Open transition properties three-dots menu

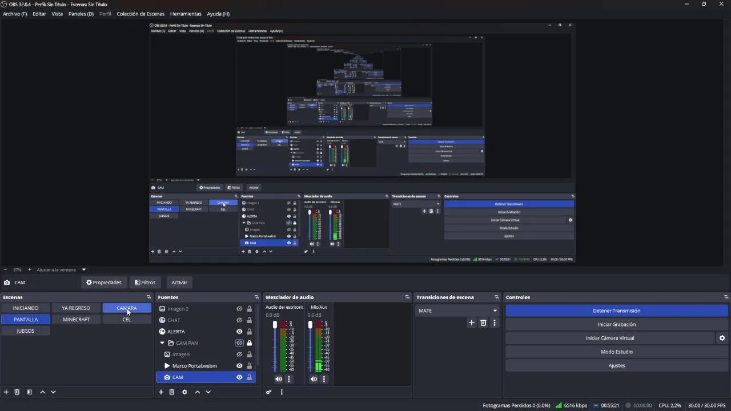pos(495,323)
